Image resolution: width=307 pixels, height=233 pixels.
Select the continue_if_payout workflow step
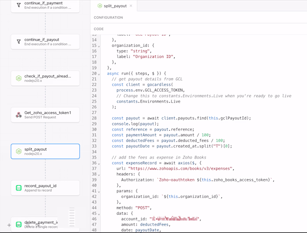point(45,42)
